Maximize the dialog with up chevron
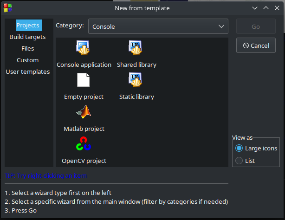Screen dimensions: 285x220 click(266, 8)
